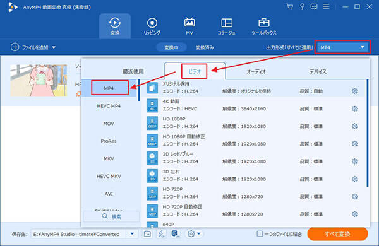Image resolution: width=379 pixels, height=246 pixels.
Task: Open settings gear for HD 1080P preset
Action: pyautogui.click(x=354, y=126)
